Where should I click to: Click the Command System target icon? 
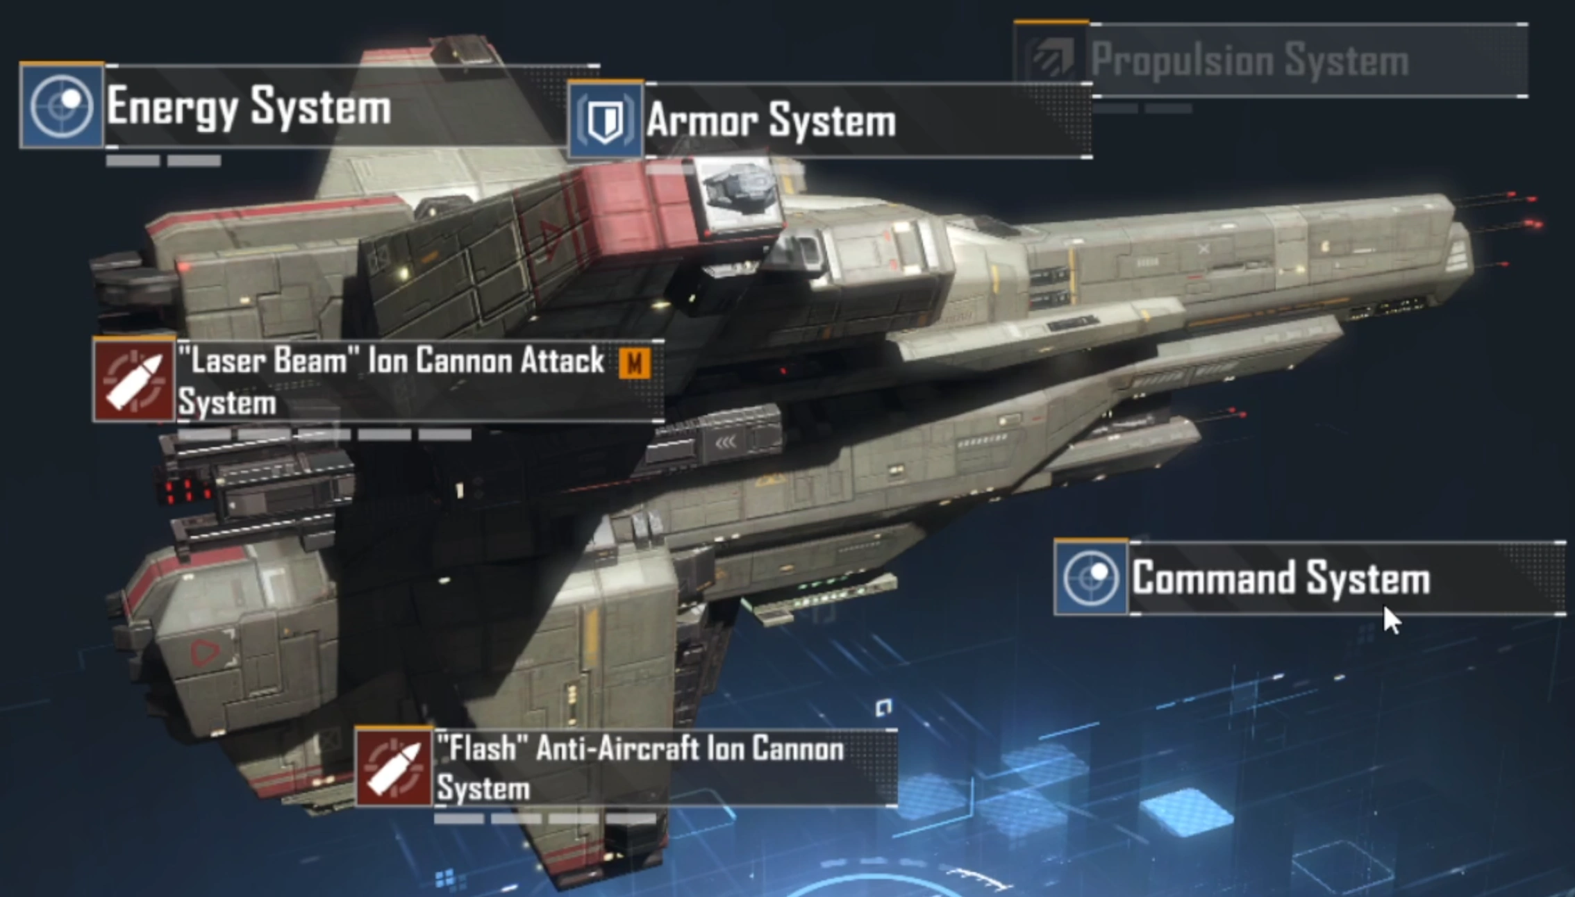(x=1091, y=577)
